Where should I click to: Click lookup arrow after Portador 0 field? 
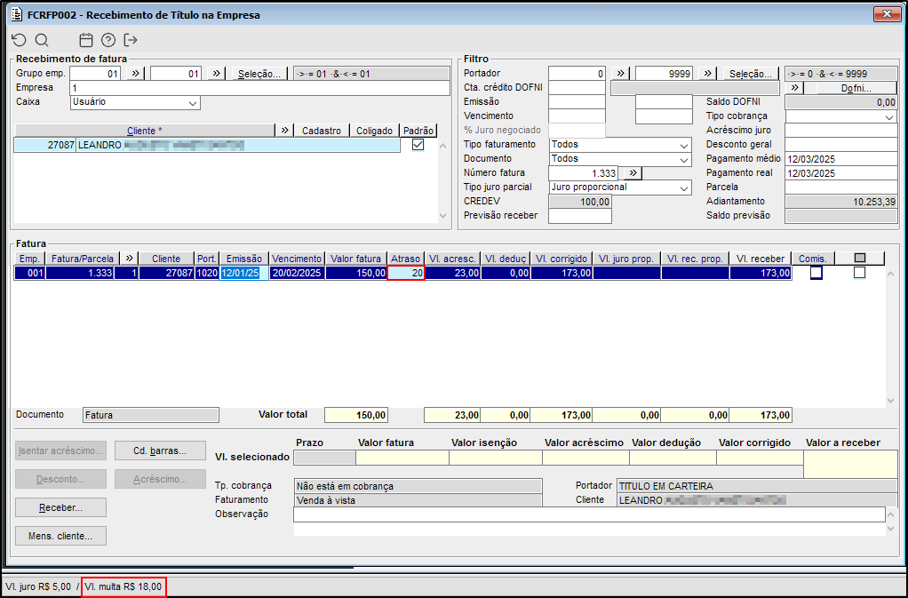(x=620, y=74)
